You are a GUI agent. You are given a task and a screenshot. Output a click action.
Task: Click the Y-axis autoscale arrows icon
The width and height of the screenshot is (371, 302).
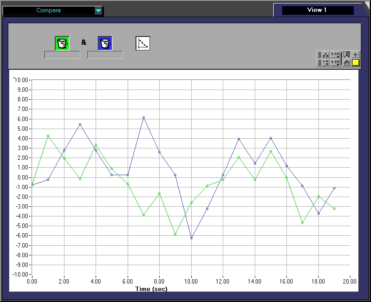tap(326, 63)
